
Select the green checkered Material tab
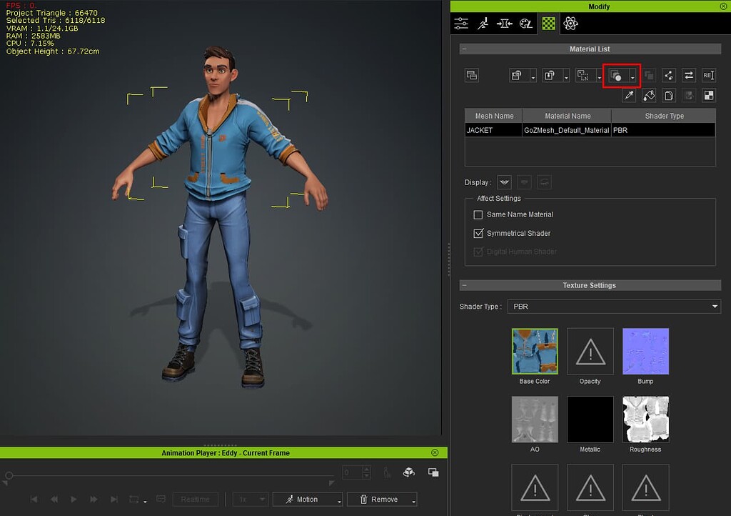point(549,24)
